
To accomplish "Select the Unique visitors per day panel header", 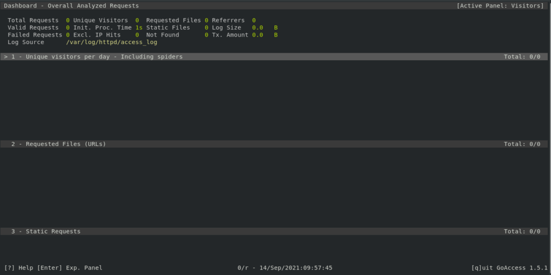I will tap(274, 56).
